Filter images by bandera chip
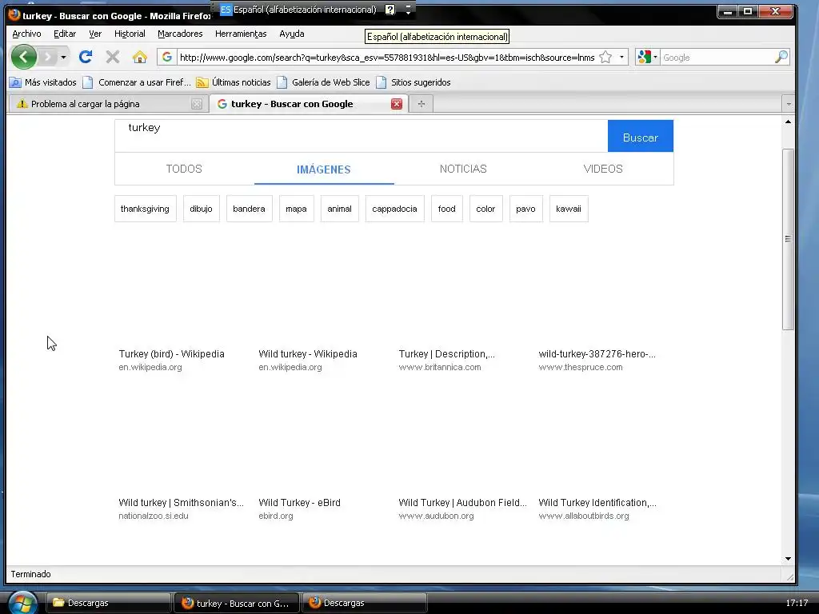The image size is (819, 614). (x=250, y=209)
